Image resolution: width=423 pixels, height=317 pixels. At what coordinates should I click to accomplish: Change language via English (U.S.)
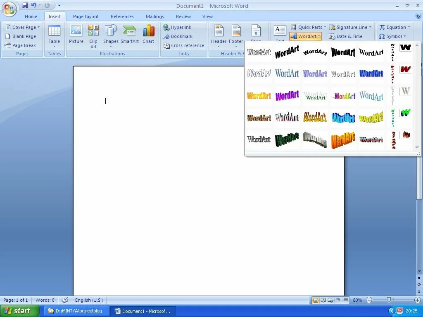[x=89, y=300]
